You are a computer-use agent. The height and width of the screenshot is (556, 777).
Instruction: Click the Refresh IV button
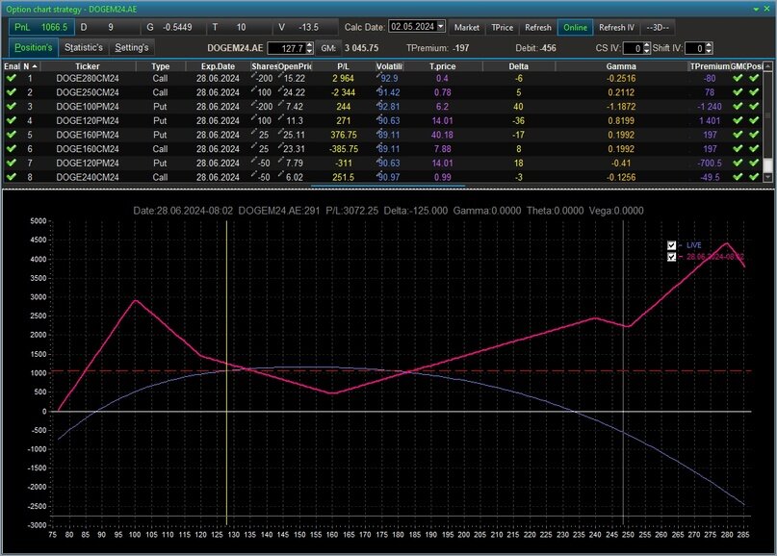[616, 27]
